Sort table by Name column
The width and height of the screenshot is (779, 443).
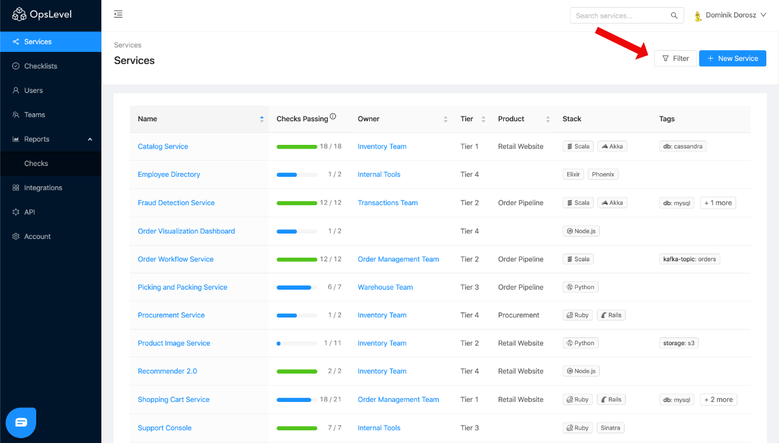click(x=261, y=119)
